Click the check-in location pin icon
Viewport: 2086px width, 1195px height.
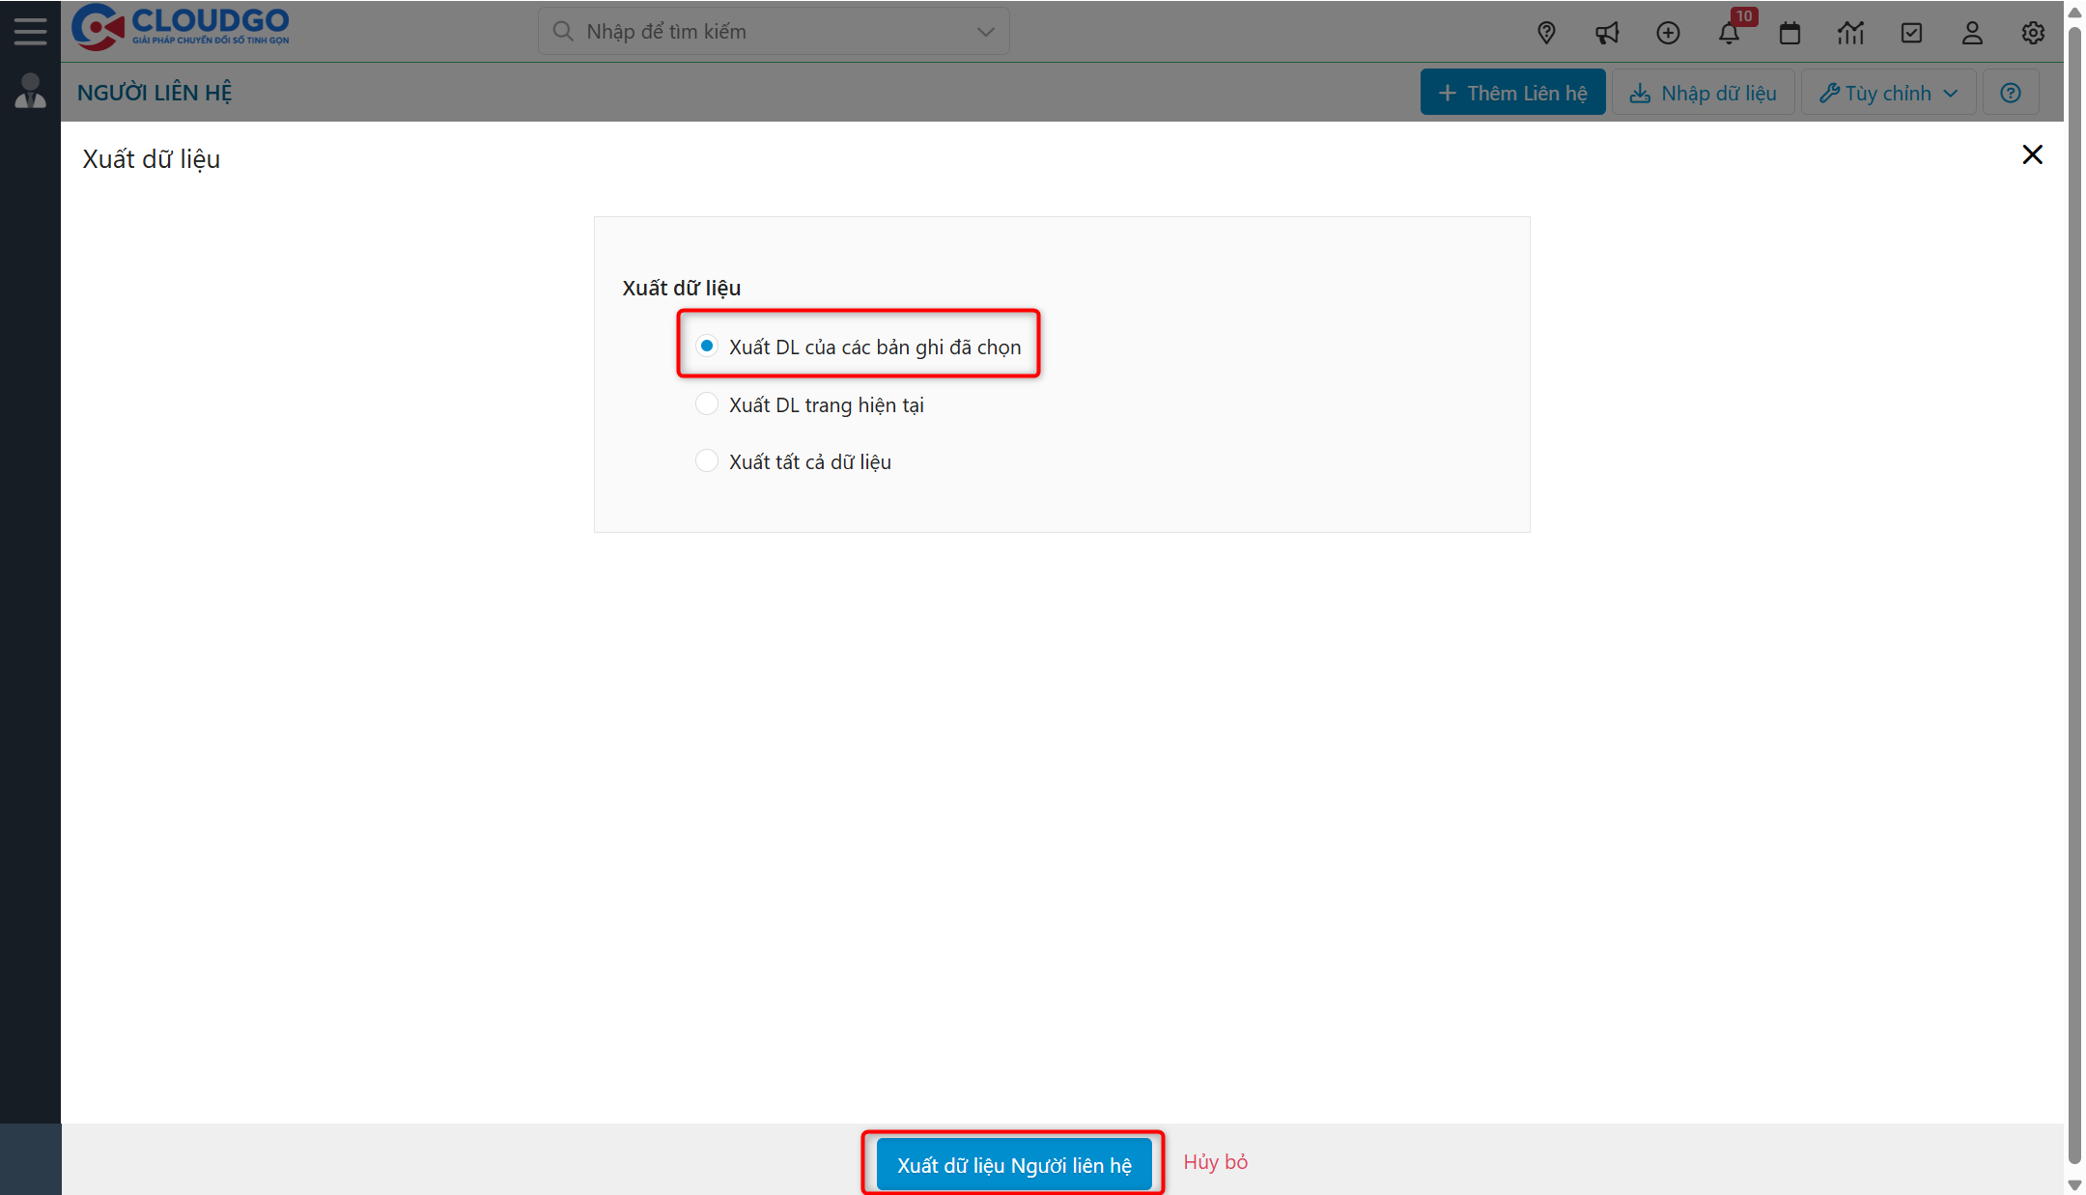tap(1546, 32)
